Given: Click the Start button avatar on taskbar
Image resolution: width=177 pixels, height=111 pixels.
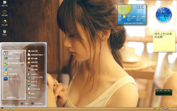Looking at the screenshot, I should 2,109.
